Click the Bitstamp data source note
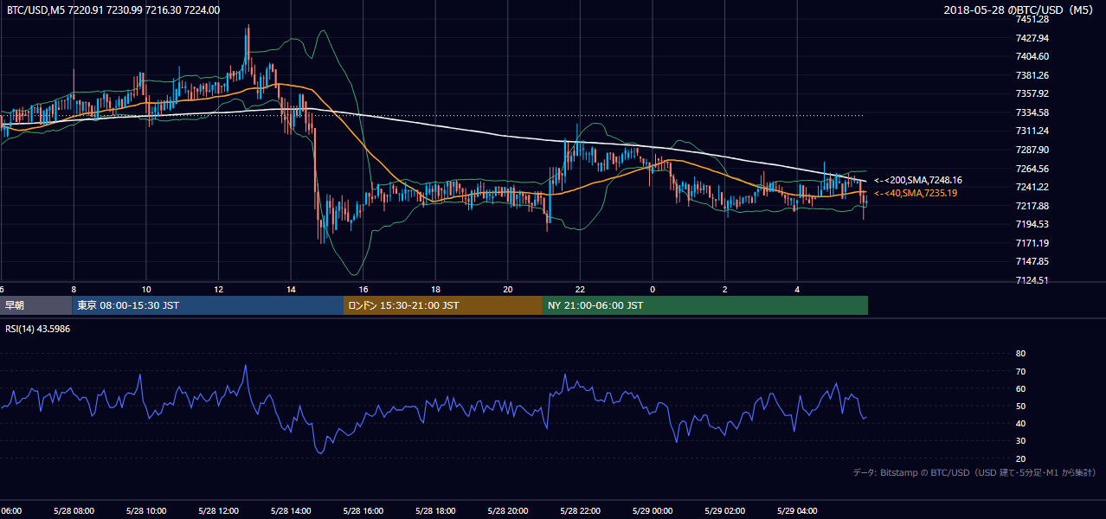1106x519 pixels. pos(974,472)
